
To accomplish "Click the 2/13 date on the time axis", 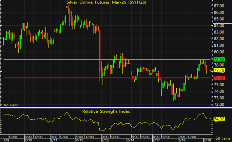I will click(x=105, y=140).
